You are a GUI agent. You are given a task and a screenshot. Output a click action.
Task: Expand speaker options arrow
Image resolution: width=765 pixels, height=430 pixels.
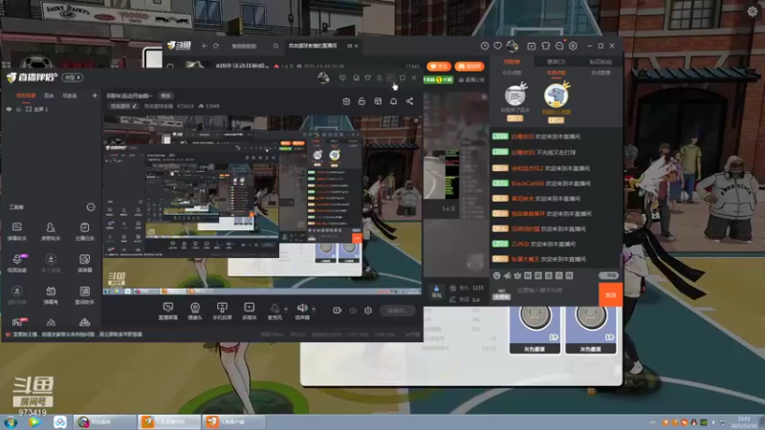[x=314, y=309]
